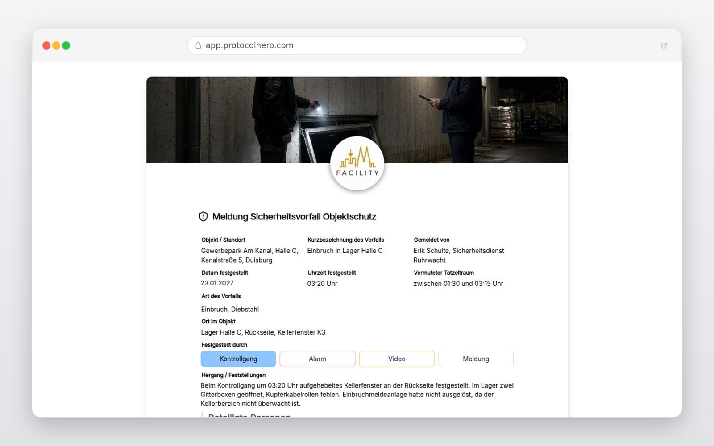This screenshot has width=714, height=446.
Task: Click the 'Objekt / Standort' label
Action: [223, 240]
